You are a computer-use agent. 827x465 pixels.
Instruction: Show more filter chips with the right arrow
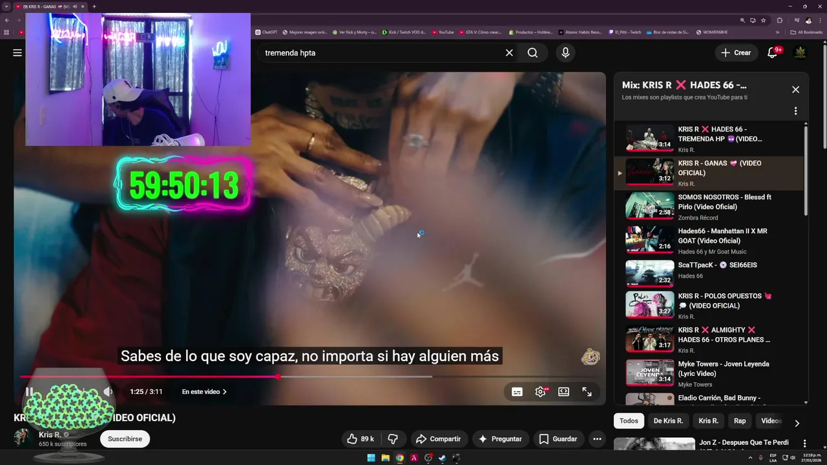pos(797,423)
